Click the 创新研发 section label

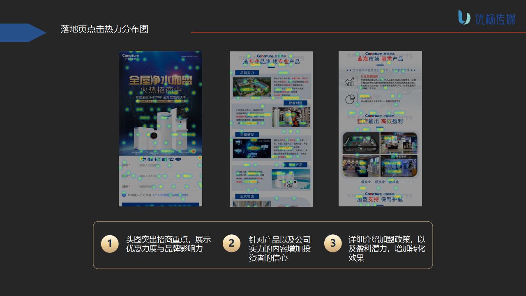coord(247,134)
